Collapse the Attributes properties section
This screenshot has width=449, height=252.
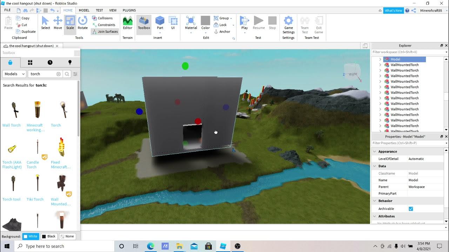click(x=375, y=216)
